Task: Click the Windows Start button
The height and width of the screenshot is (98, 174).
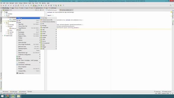Action: click(2, 96)
